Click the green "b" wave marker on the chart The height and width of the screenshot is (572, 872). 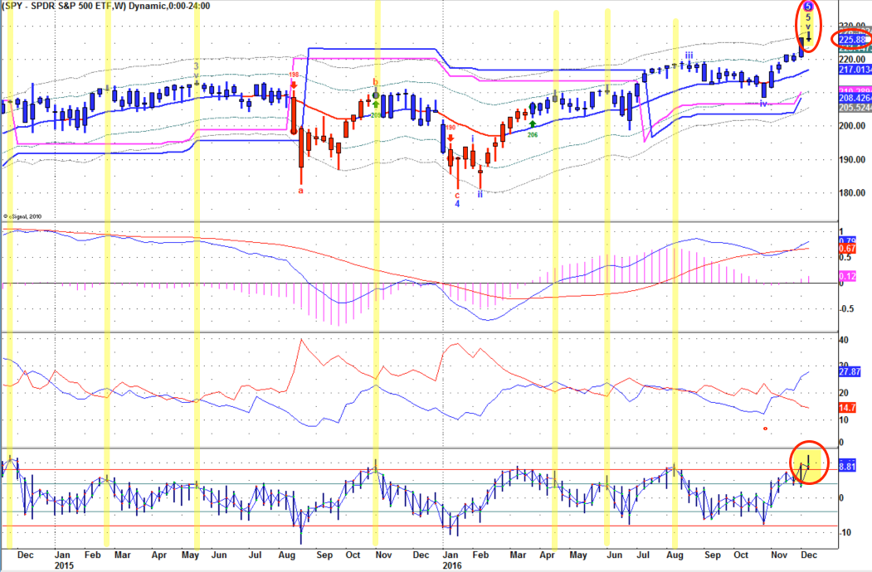tap(374, 81)
